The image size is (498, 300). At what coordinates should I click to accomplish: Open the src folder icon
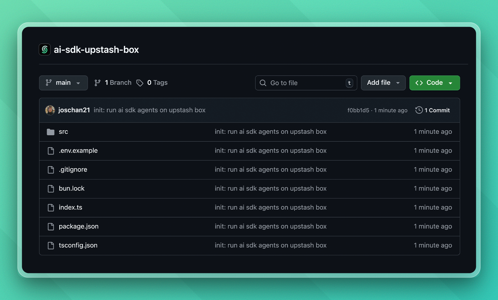pyautogui.click(x=50, y=132)
